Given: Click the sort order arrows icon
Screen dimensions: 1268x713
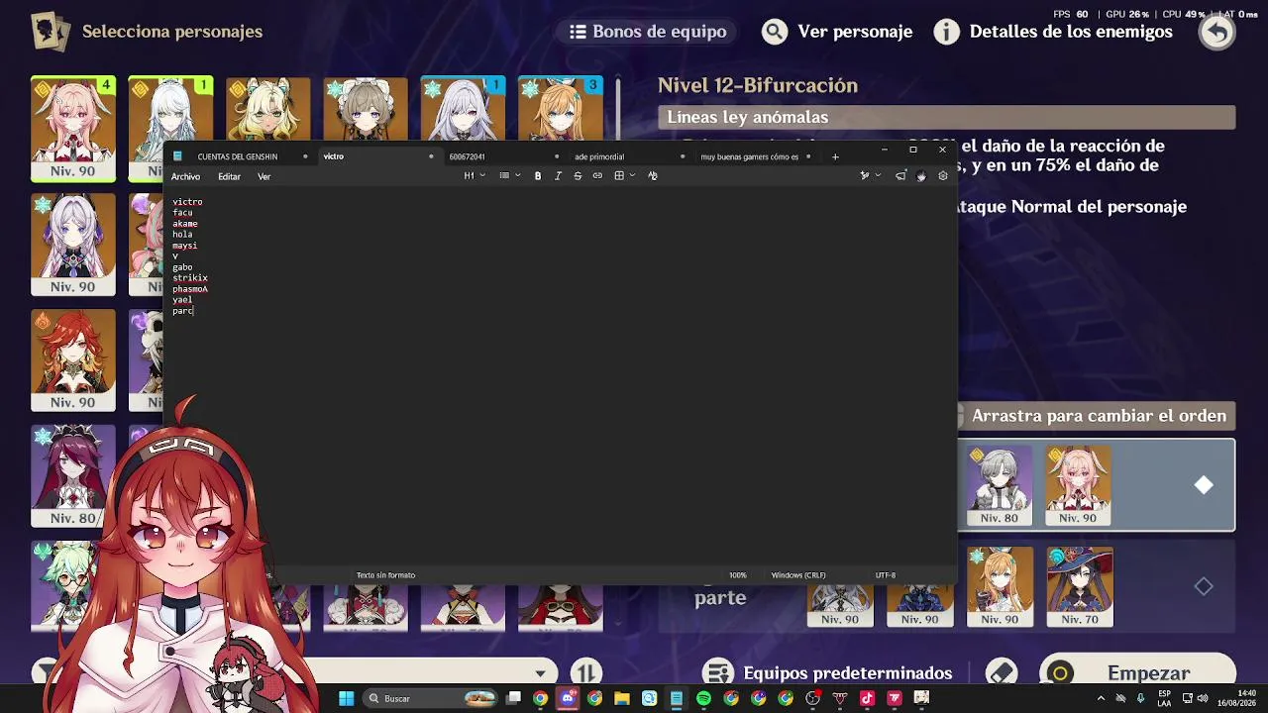Looking at the screenshot, I should tap(586, 673).
